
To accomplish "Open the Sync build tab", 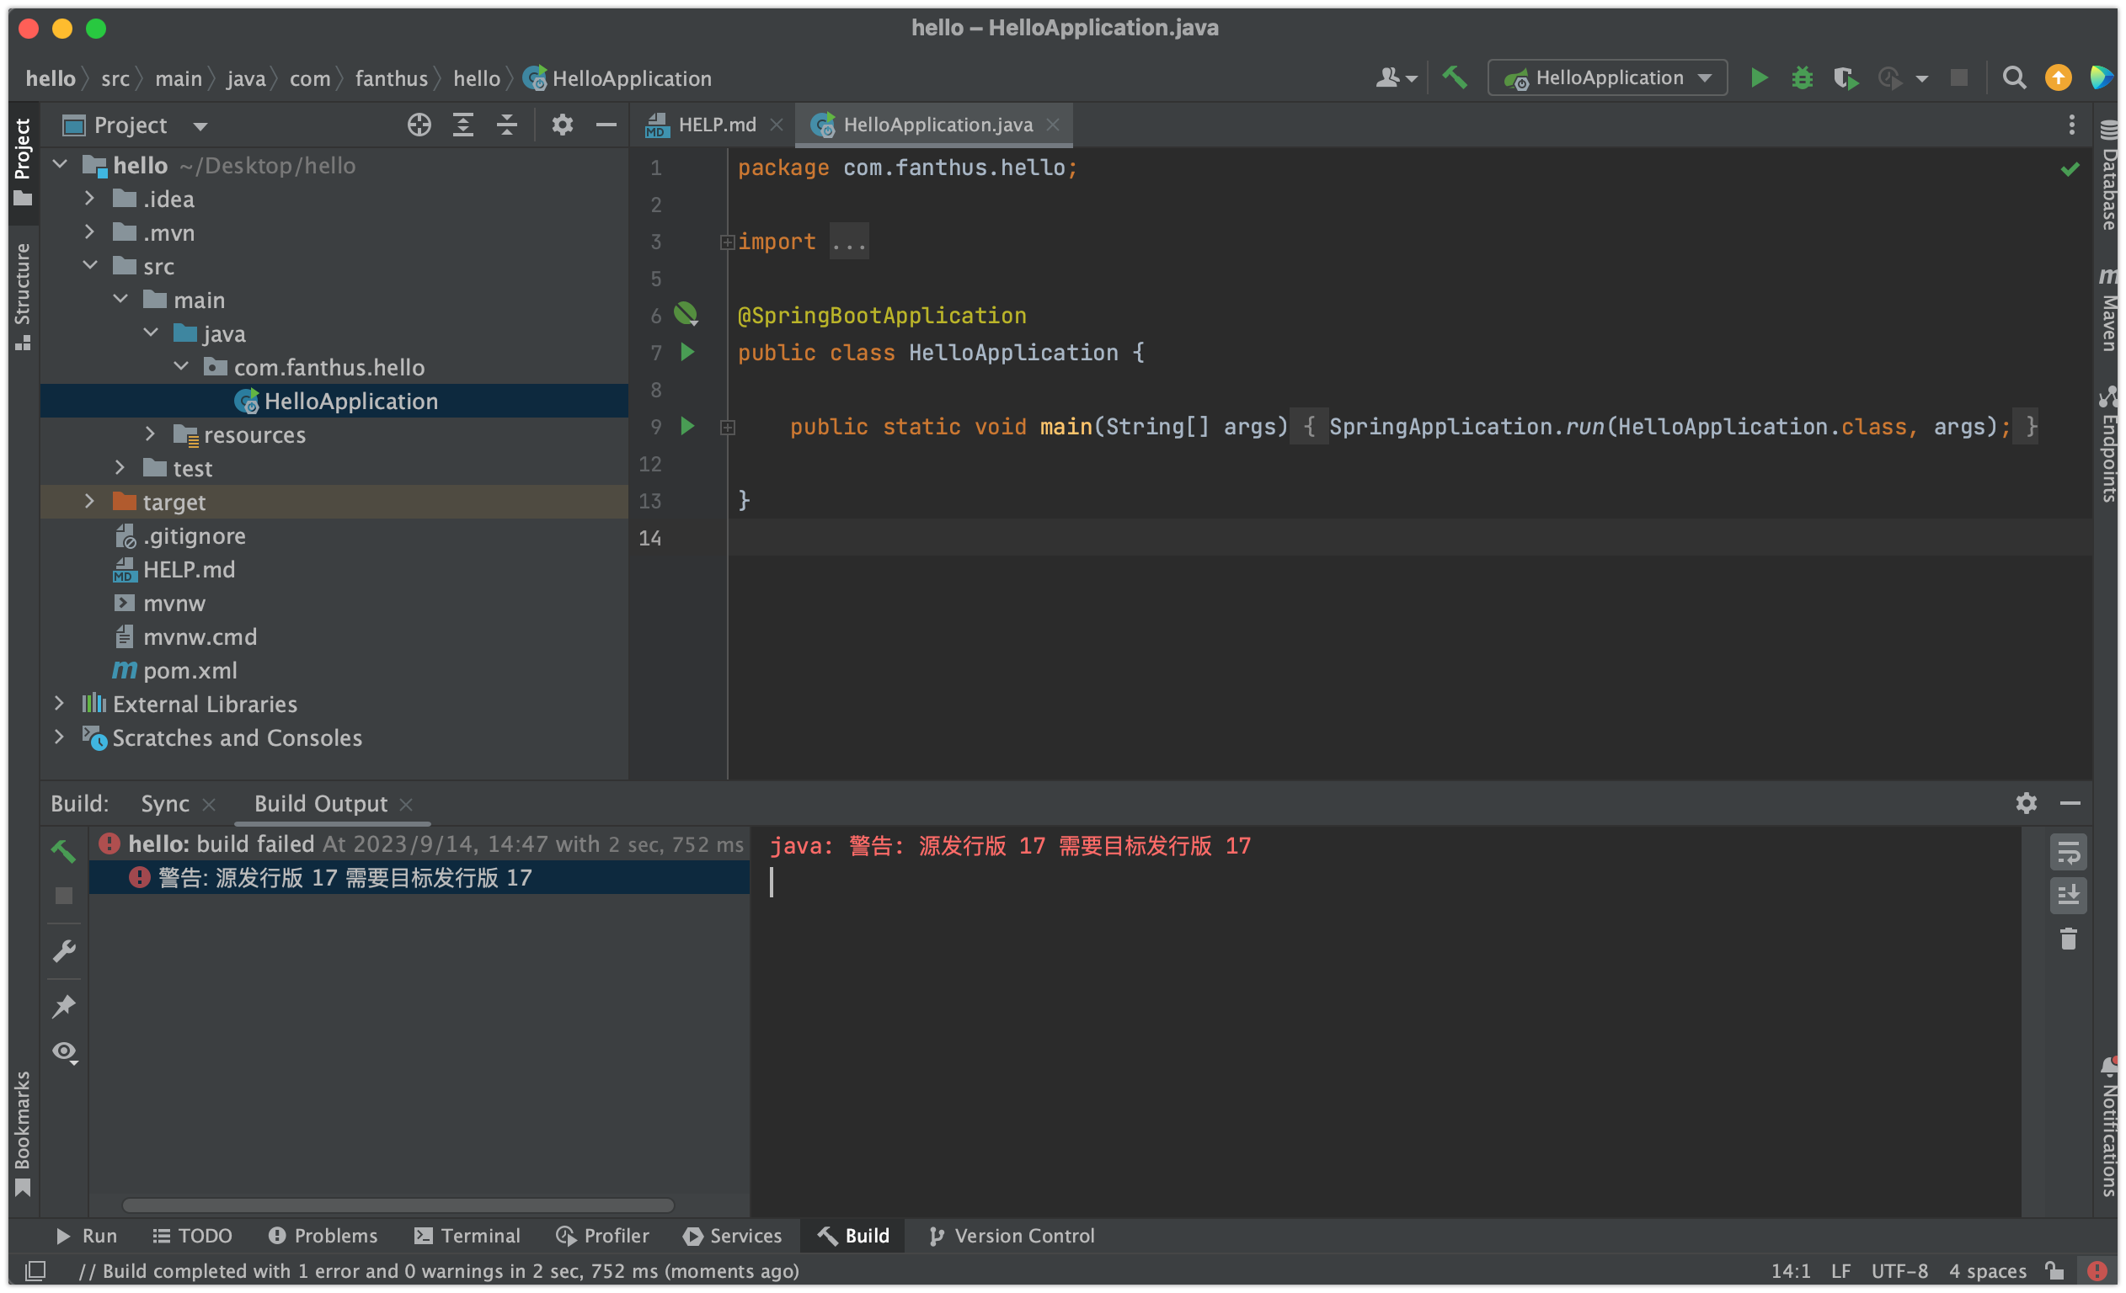I will tap(164, 803).
